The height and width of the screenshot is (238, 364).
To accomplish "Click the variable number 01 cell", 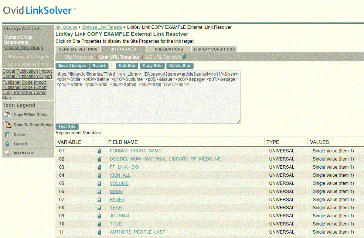I will (61, 151).
